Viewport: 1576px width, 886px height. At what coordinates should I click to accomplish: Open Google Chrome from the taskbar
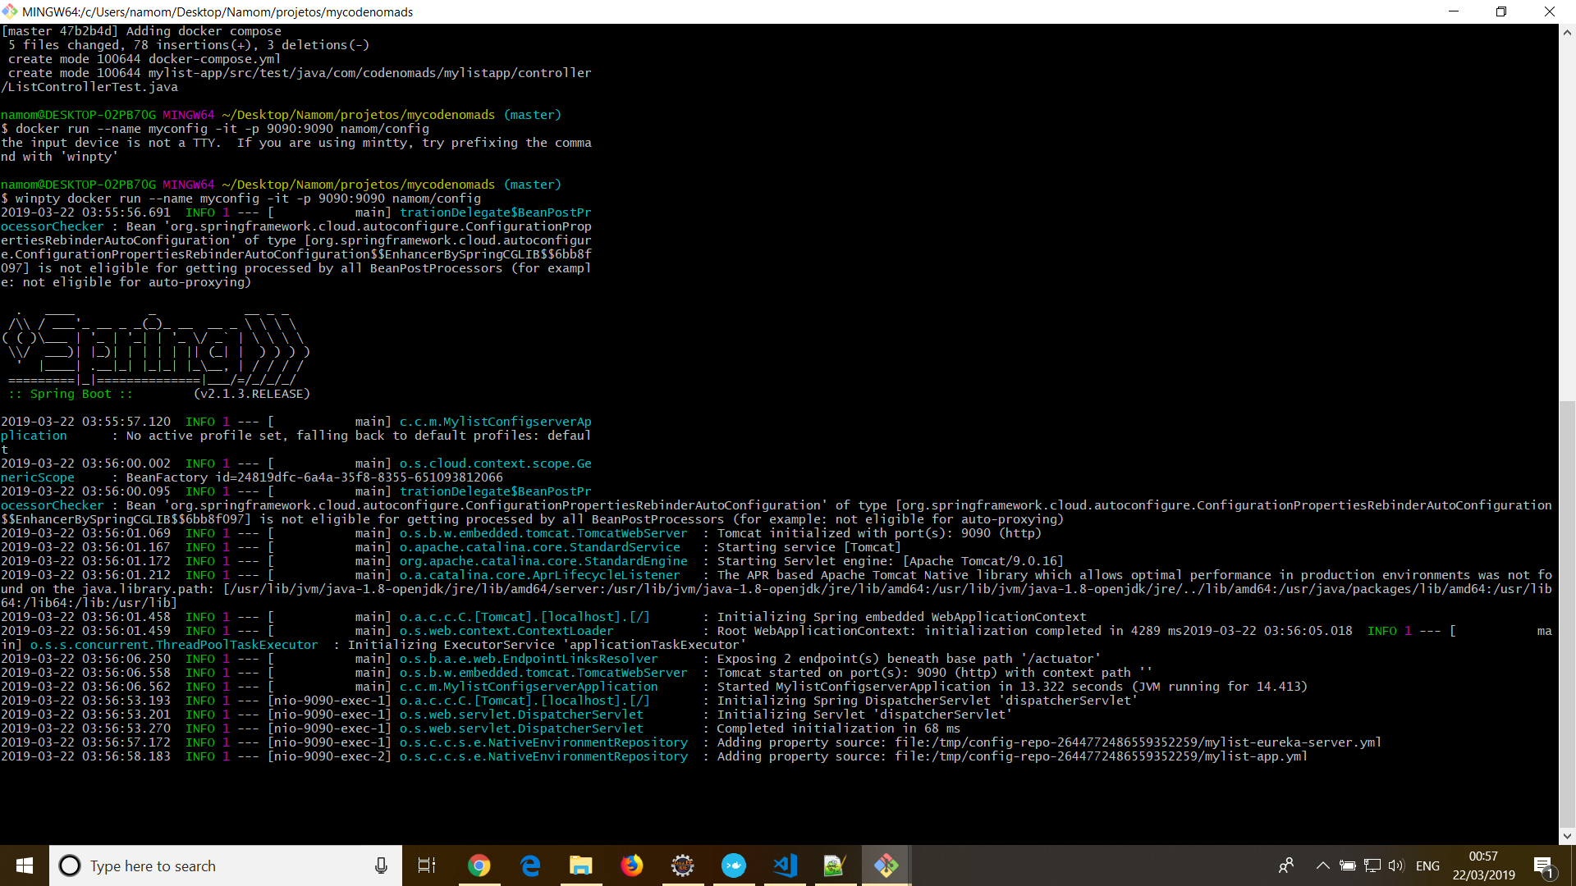coord(479,865)
